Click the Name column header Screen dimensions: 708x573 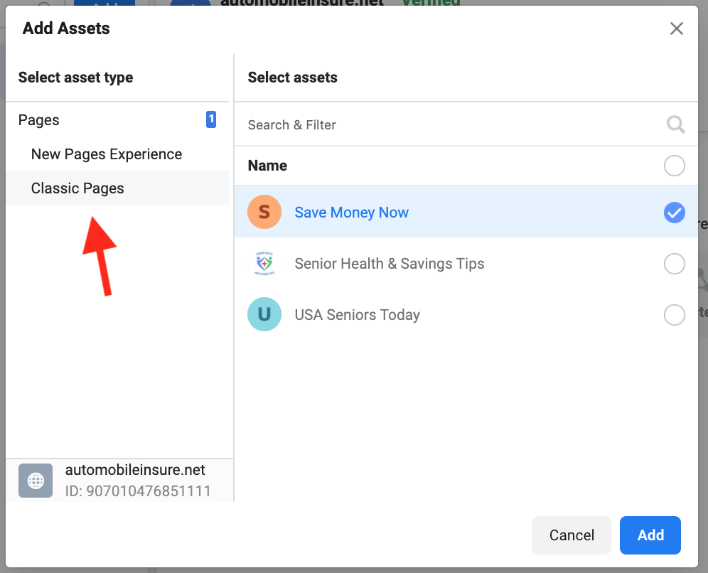(x=267, y=166)
